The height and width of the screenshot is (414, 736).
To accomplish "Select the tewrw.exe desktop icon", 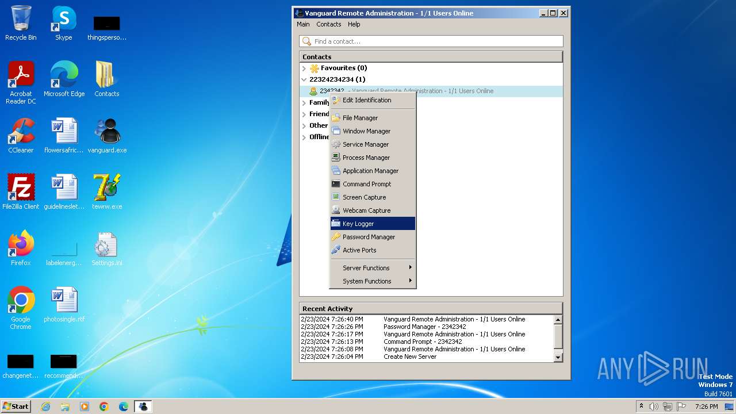I will point(107,192).
